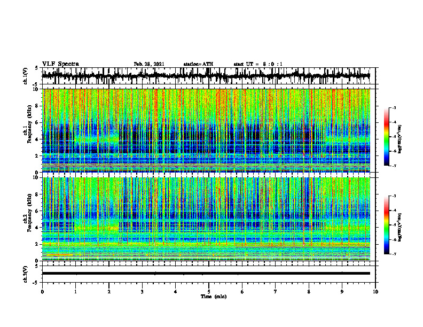423x327 pixels.
Task: Click the "5" tick on ch.1(V) axis
Action: coord(37,68)
